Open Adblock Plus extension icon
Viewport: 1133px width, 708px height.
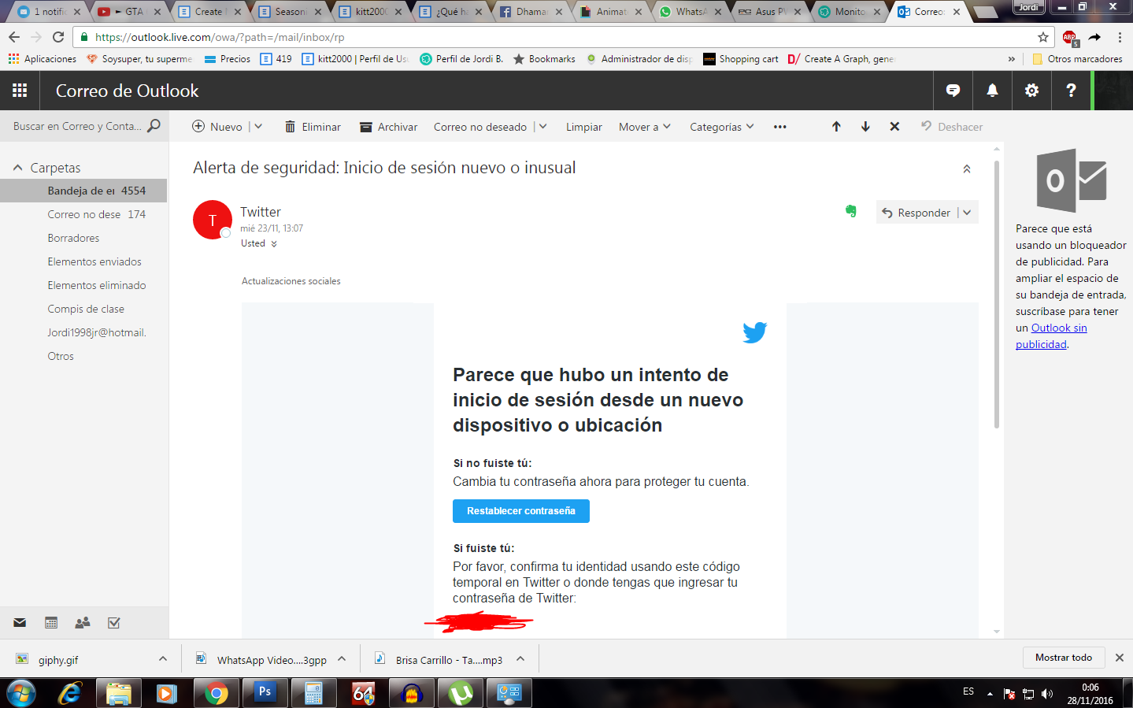click(x=1070, y=38)
